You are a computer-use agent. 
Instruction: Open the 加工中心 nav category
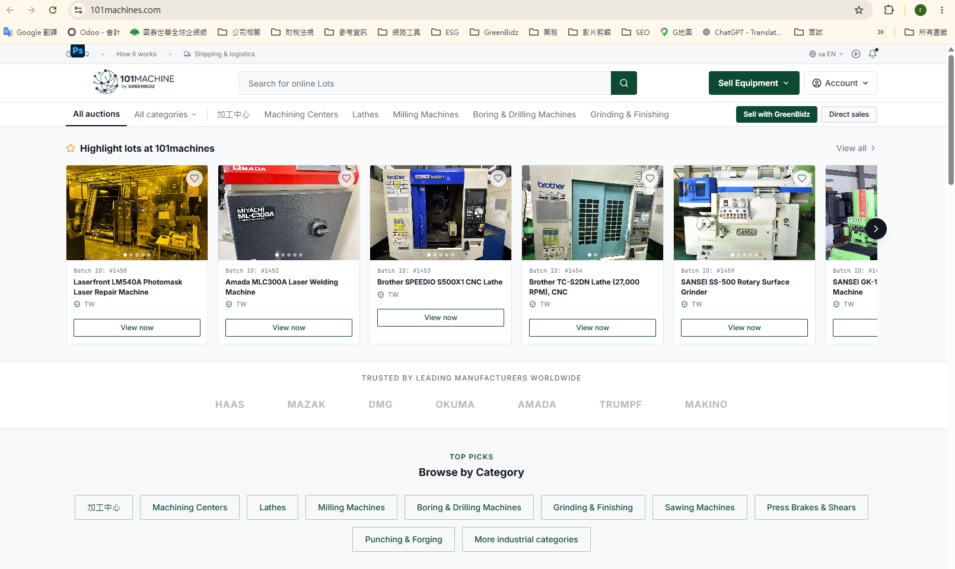(x=233, y=114)
